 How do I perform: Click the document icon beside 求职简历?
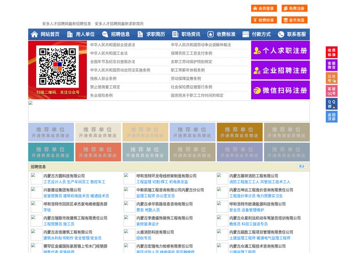click(x=140, y=34)
